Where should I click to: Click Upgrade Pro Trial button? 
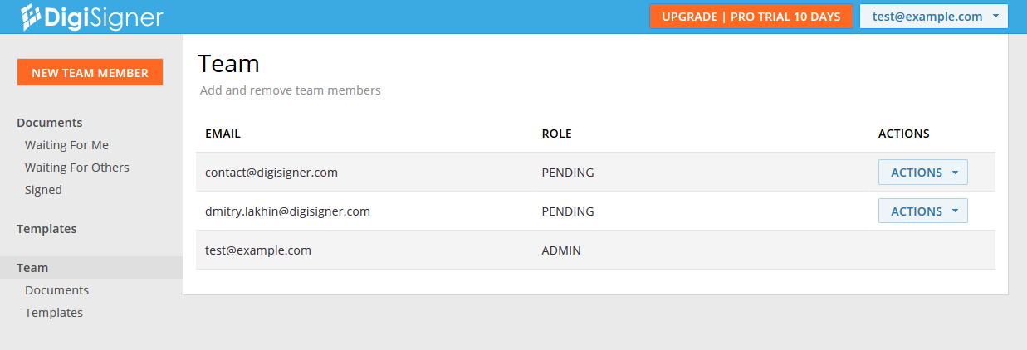pos(751,17)
